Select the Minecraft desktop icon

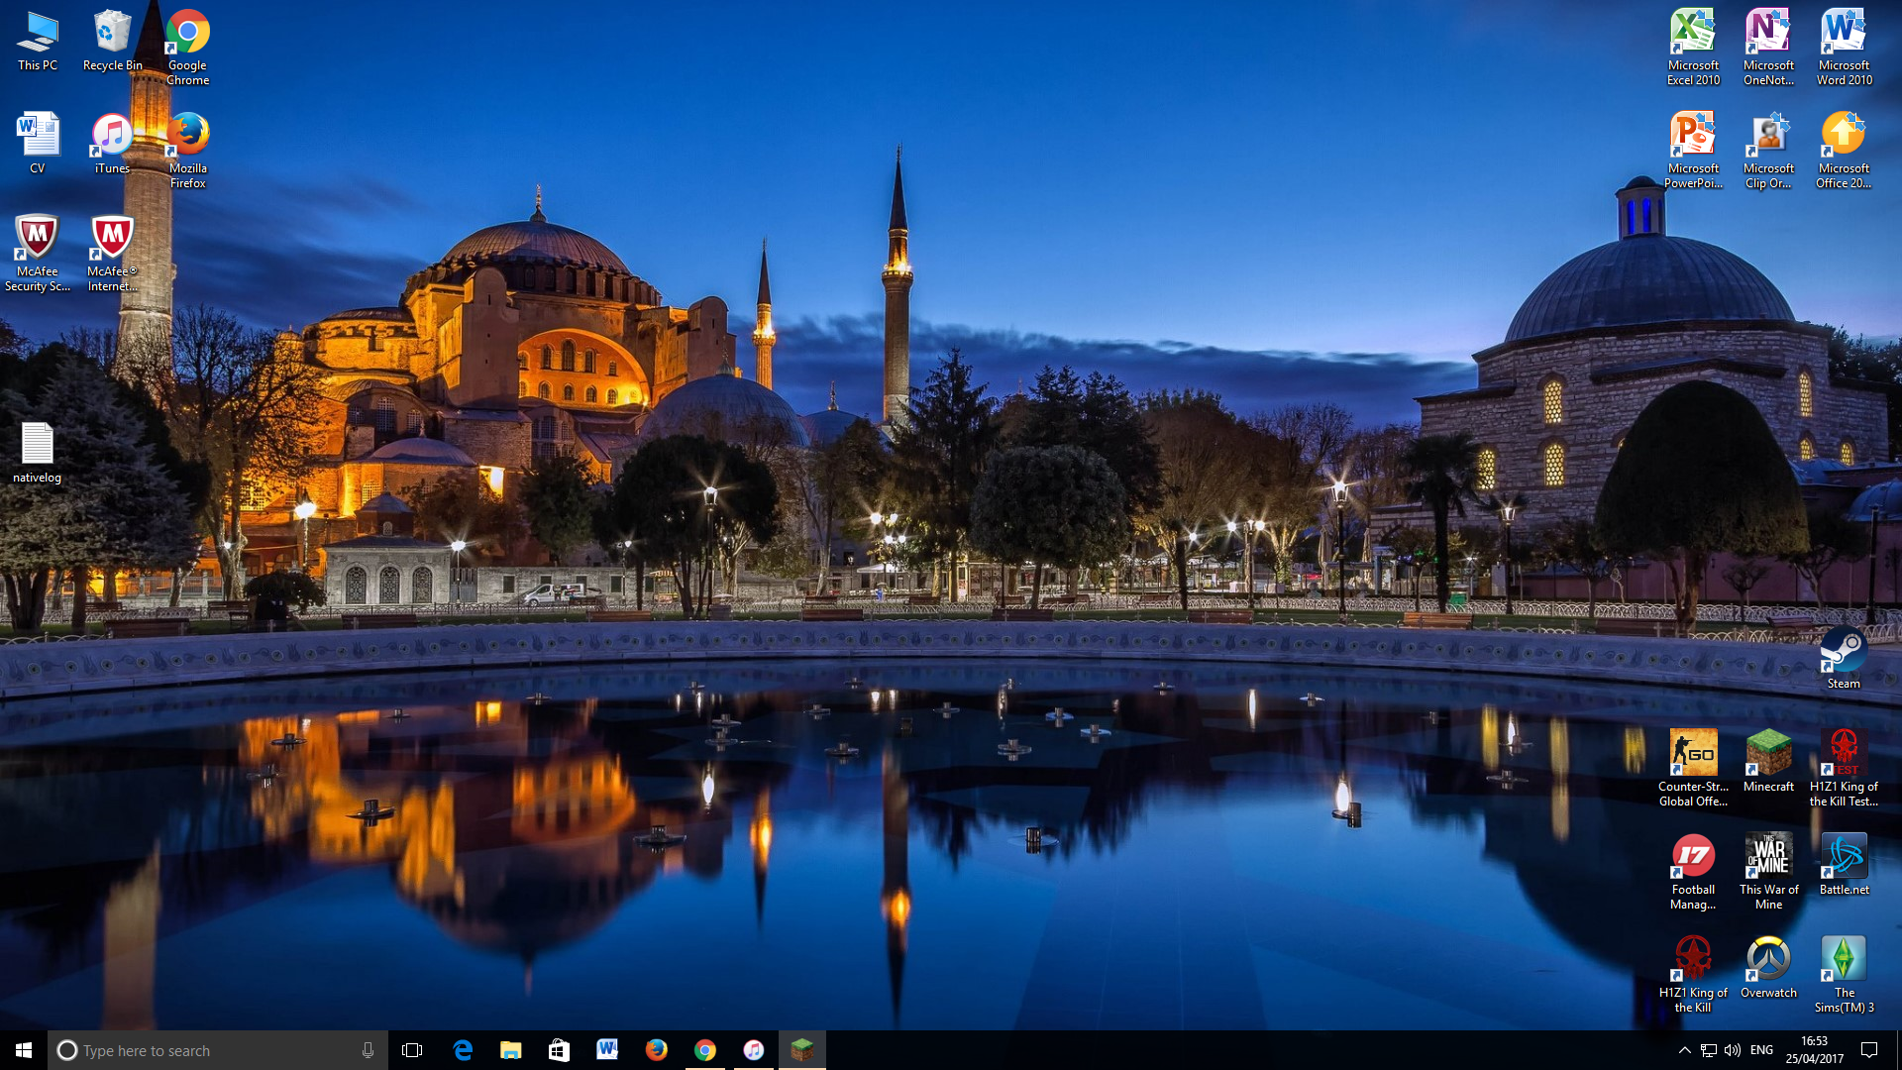[1768, 755]
